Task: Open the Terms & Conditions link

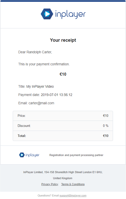Action: pos(73,184)
